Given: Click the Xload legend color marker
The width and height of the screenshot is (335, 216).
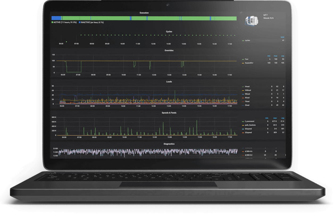Looking at the screenshot, I should 243,98.
